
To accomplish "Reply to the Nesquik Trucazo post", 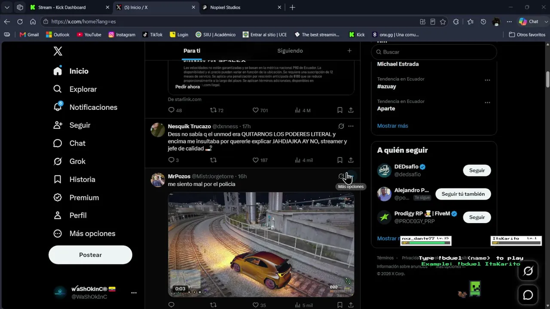I will 171,160.
